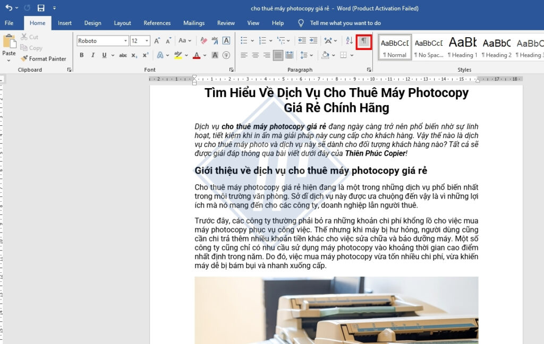This screenshot has width=544, height=344.
Task: Apply the No Spacing style
Action: tap(429, 47)
